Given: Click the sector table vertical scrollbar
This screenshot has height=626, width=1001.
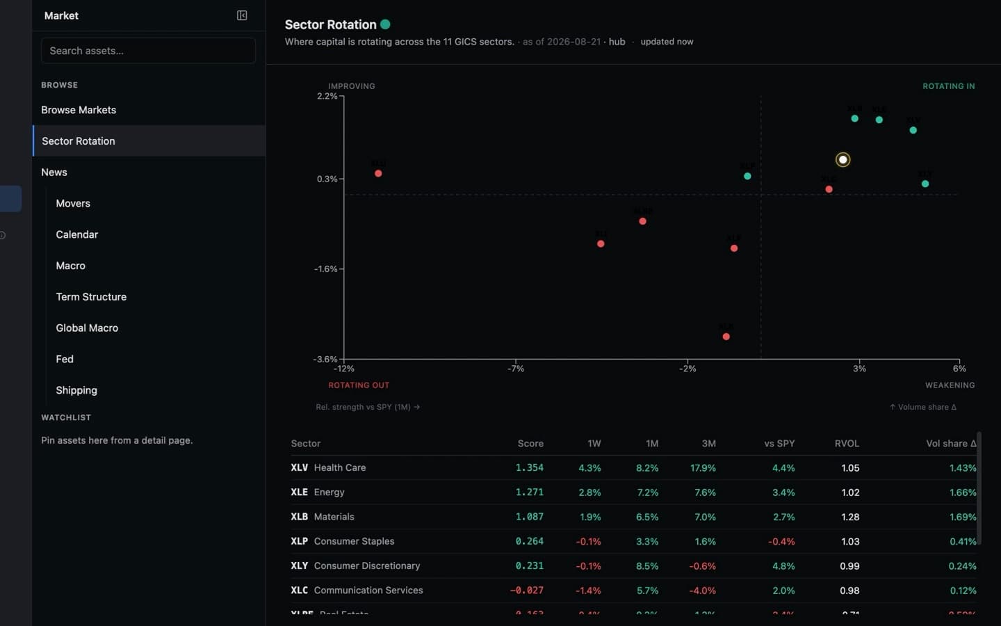Looking at the screenshot, I should coord(979,488).
